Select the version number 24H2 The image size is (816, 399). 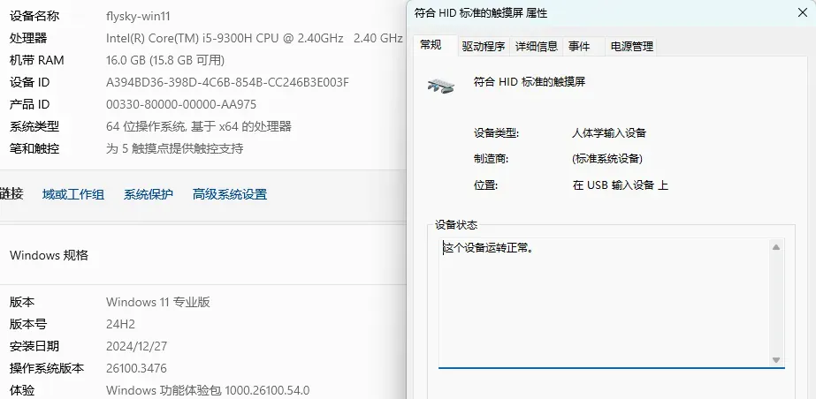(120, 324)
